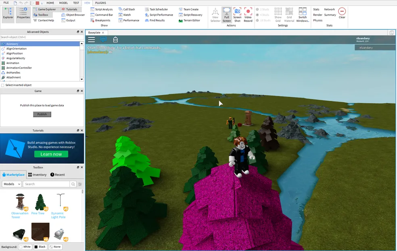The image size is (397, 251).
Task: Toggle the in-game chat icon
Action: pyautogui.click(x=103, y=39)
